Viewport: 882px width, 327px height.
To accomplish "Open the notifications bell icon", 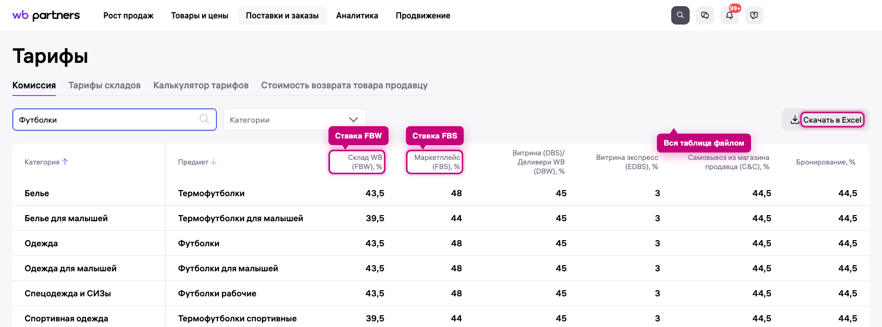I will coord(730,15).
